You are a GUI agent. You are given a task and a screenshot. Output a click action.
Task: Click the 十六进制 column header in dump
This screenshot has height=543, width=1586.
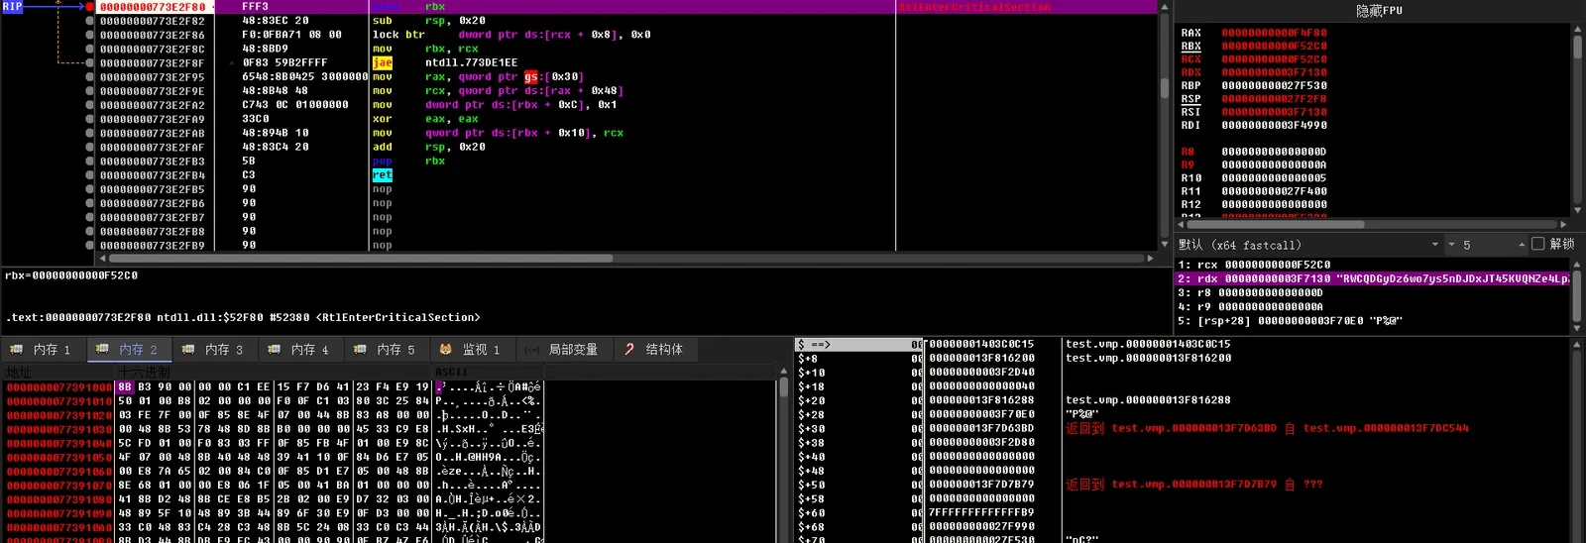274,372
